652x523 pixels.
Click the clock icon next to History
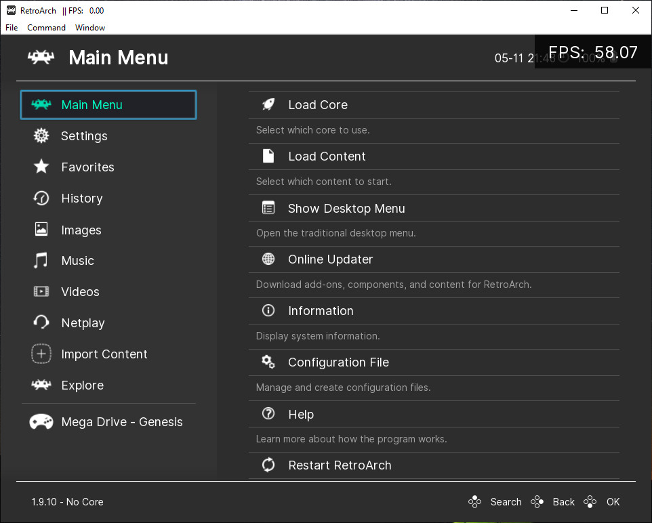pos(41,198)
